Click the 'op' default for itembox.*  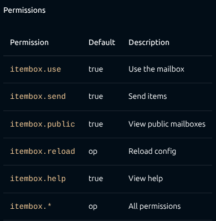pyautogui.click(x=93, y=207)
